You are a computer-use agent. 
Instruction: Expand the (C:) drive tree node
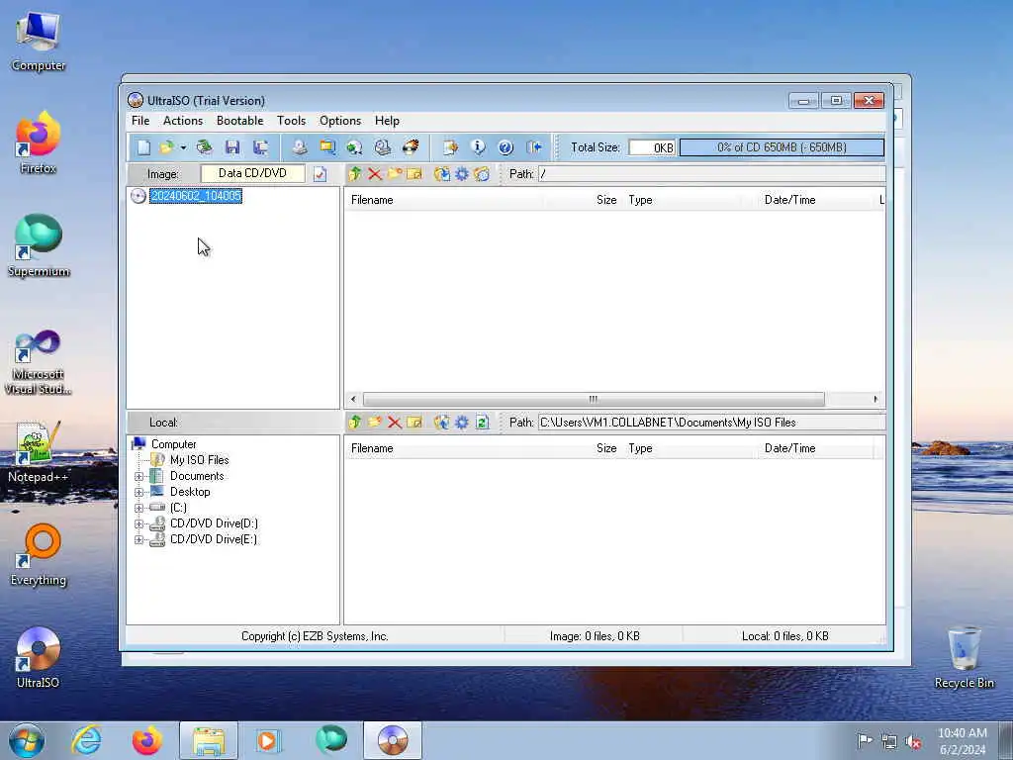[x=138, y=508]
